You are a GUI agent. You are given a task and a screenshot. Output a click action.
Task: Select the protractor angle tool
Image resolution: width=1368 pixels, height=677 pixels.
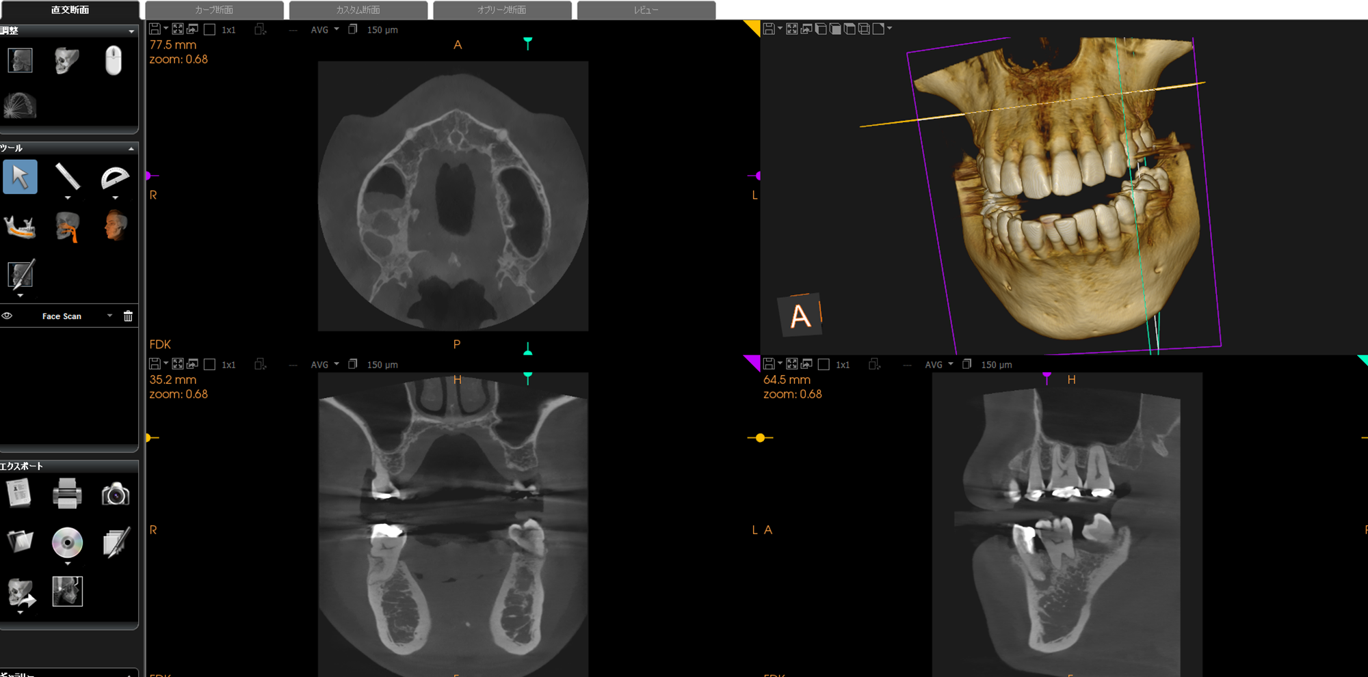point(115,177)
